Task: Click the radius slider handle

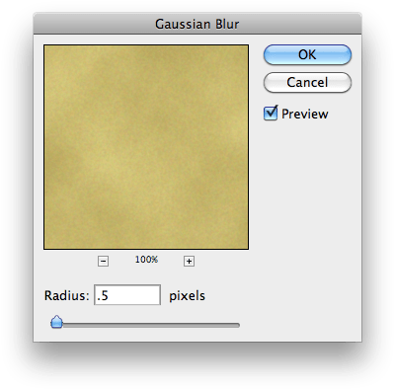Action: tap(57, 322)
